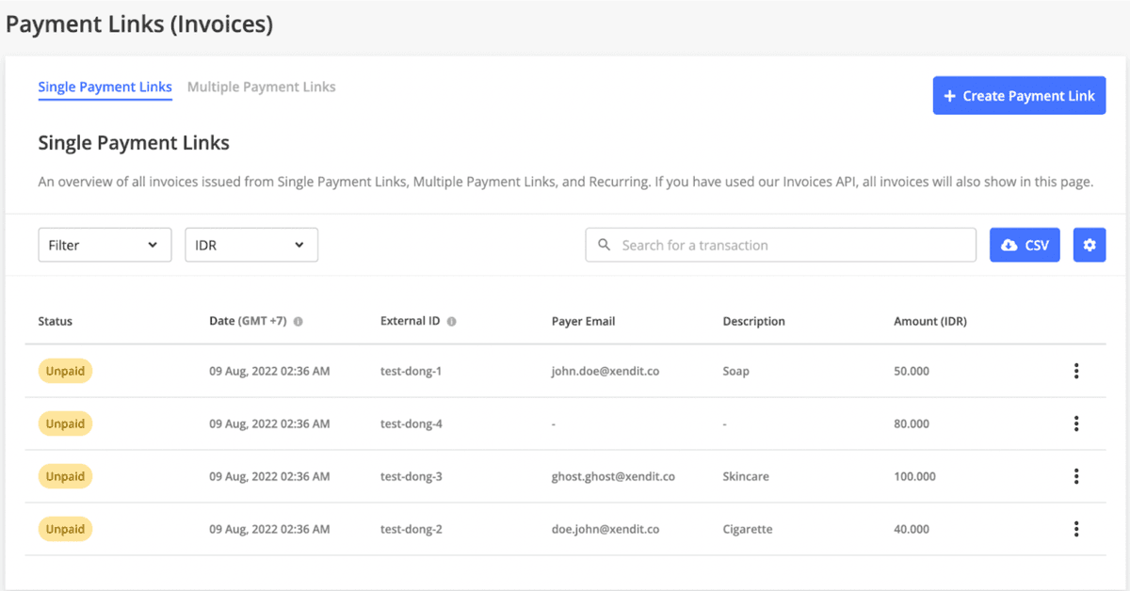Click the Create Payment Link button

click(x=1019, y=96)
